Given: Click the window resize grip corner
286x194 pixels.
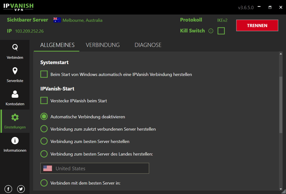Looking at the screenshot, I should (284, 192).
